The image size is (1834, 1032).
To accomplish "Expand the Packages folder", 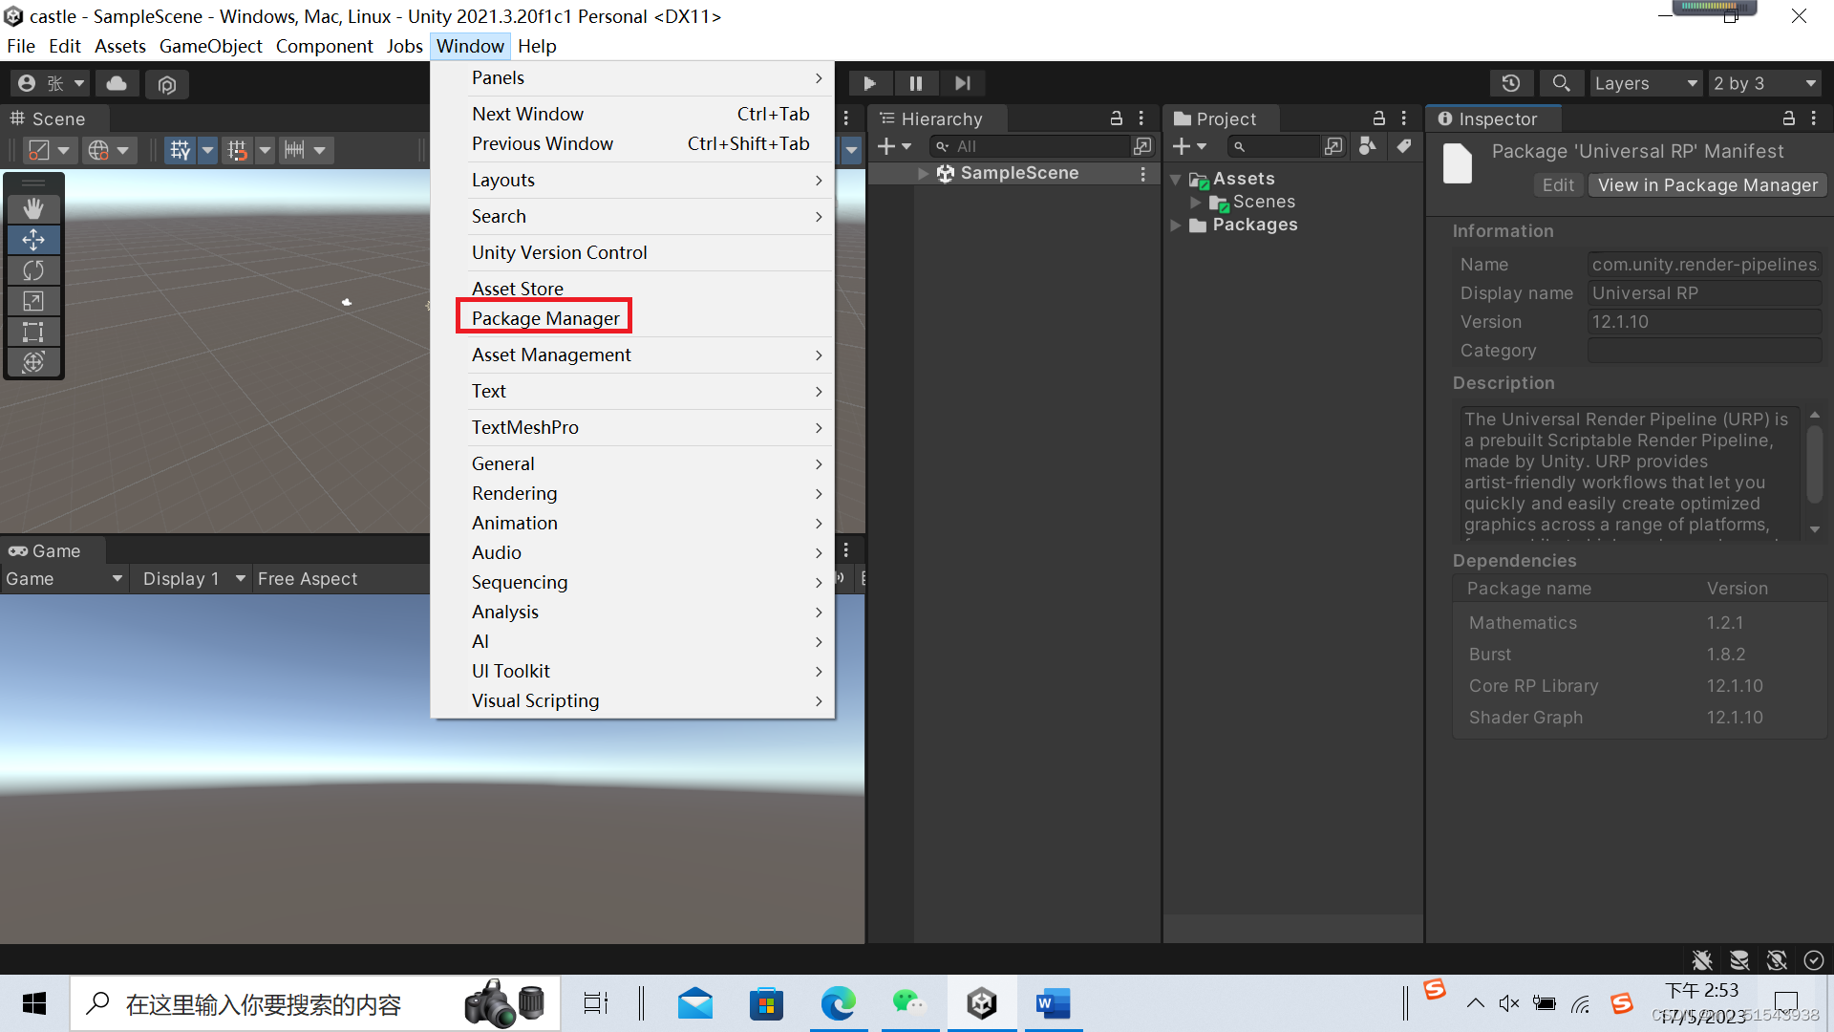I will click(x=1176, y=226).
